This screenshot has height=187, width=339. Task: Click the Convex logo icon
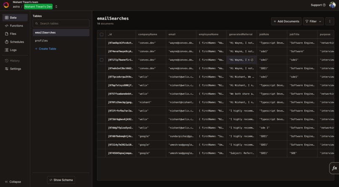click(x=6, y=5)
